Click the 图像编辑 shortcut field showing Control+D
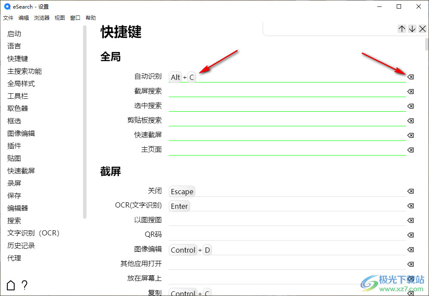429x296 pixels. (287, 250)
